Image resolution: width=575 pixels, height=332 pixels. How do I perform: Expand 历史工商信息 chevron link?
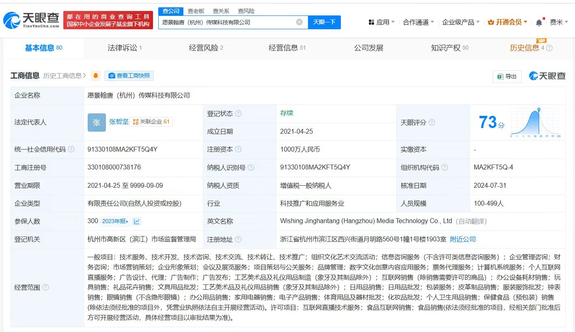(65, 76)
